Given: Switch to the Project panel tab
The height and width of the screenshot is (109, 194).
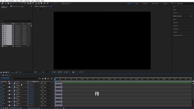Looking at the screenshot, I should point(3,6).
